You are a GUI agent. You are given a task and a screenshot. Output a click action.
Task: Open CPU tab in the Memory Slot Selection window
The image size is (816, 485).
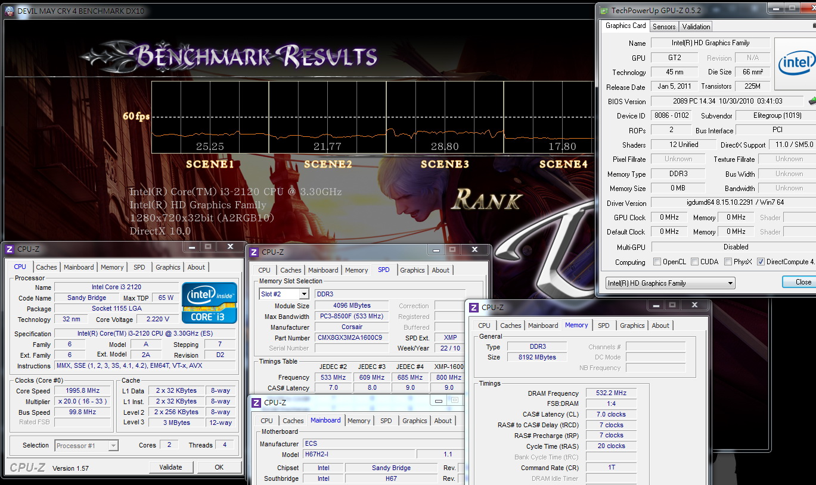pos(265,270)
